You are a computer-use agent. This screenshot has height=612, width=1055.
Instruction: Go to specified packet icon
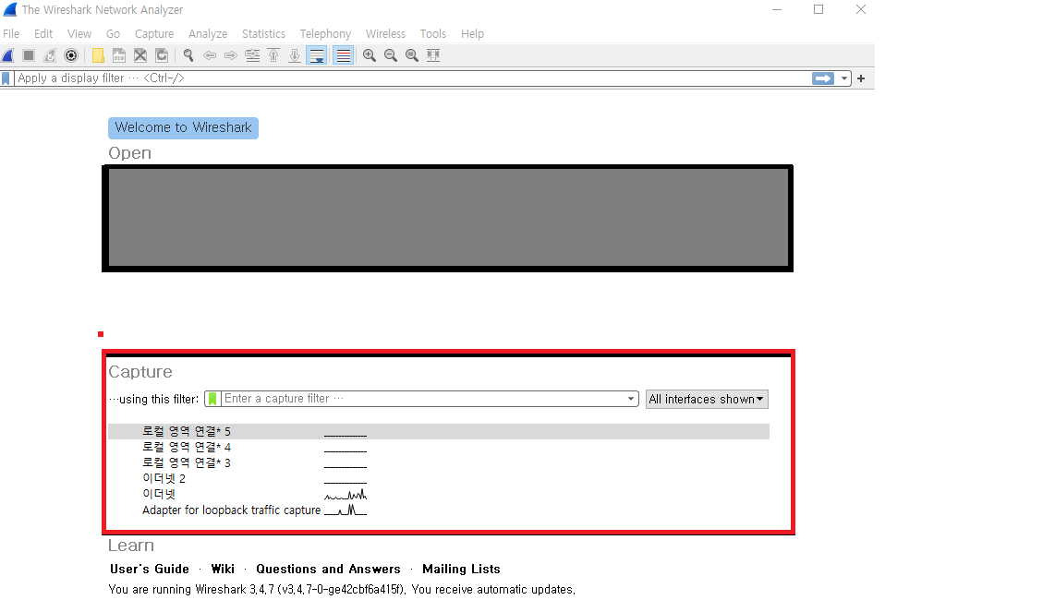(252, 55)
